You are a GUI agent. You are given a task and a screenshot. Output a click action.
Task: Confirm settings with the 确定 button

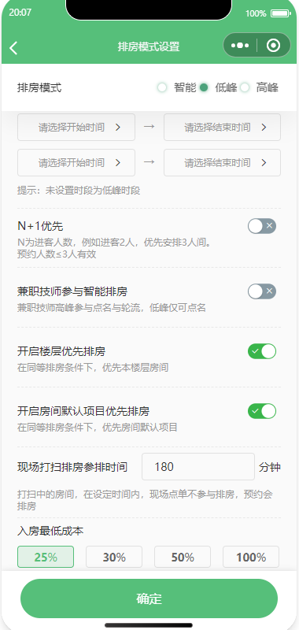tap(149, 598)
